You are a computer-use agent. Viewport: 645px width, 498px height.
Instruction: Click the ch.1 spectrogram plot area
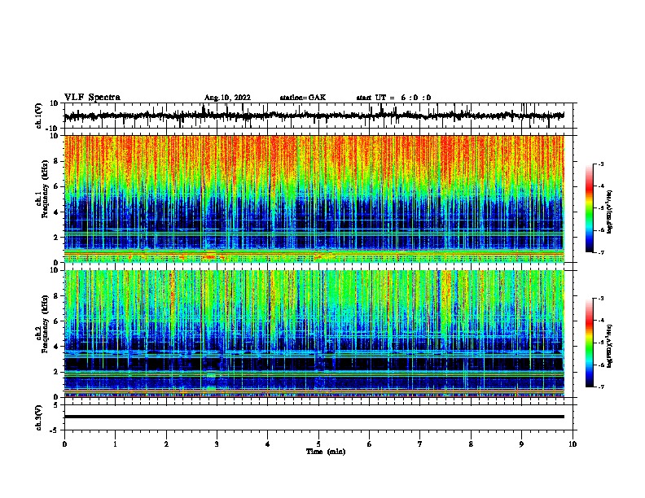tap(314, 199)
